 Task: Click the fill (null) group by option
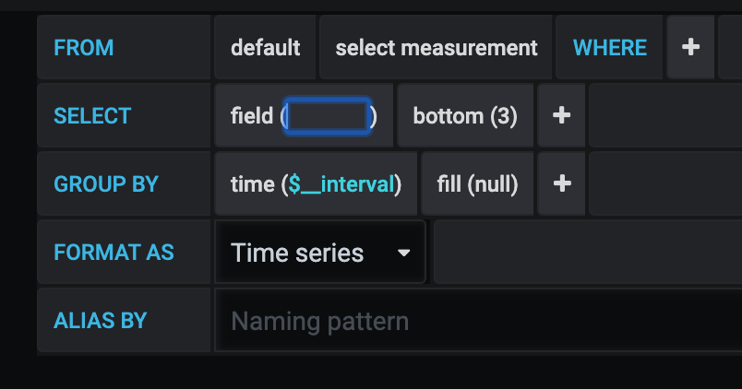point(477,183)
